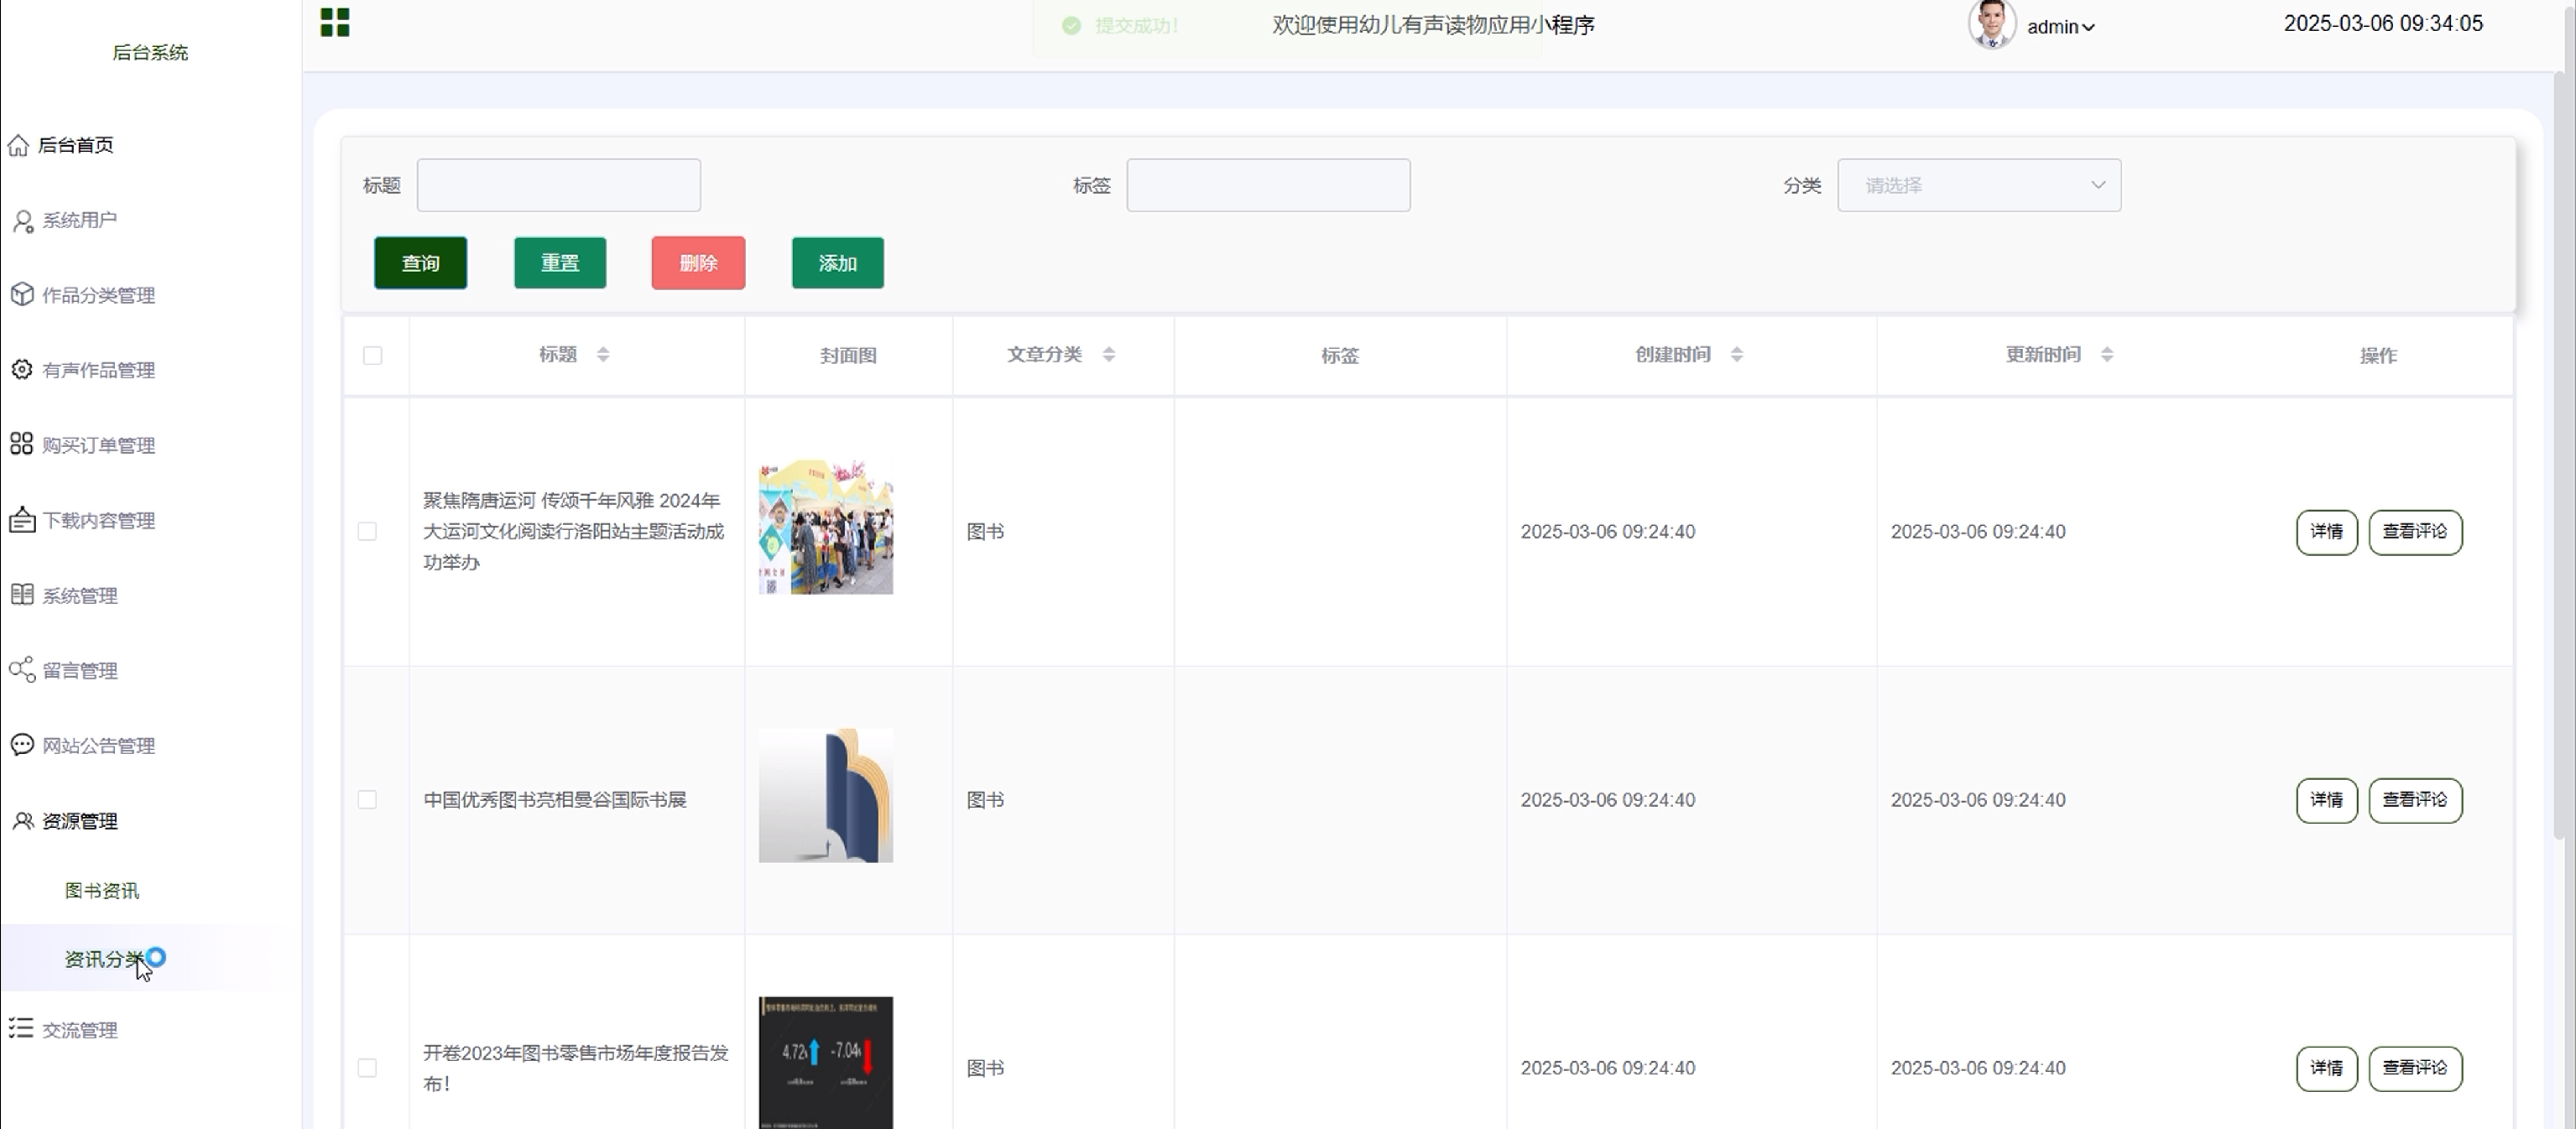
Task: Click the chat bubble icon beside 网站公告管理
Action: point(22,745)
